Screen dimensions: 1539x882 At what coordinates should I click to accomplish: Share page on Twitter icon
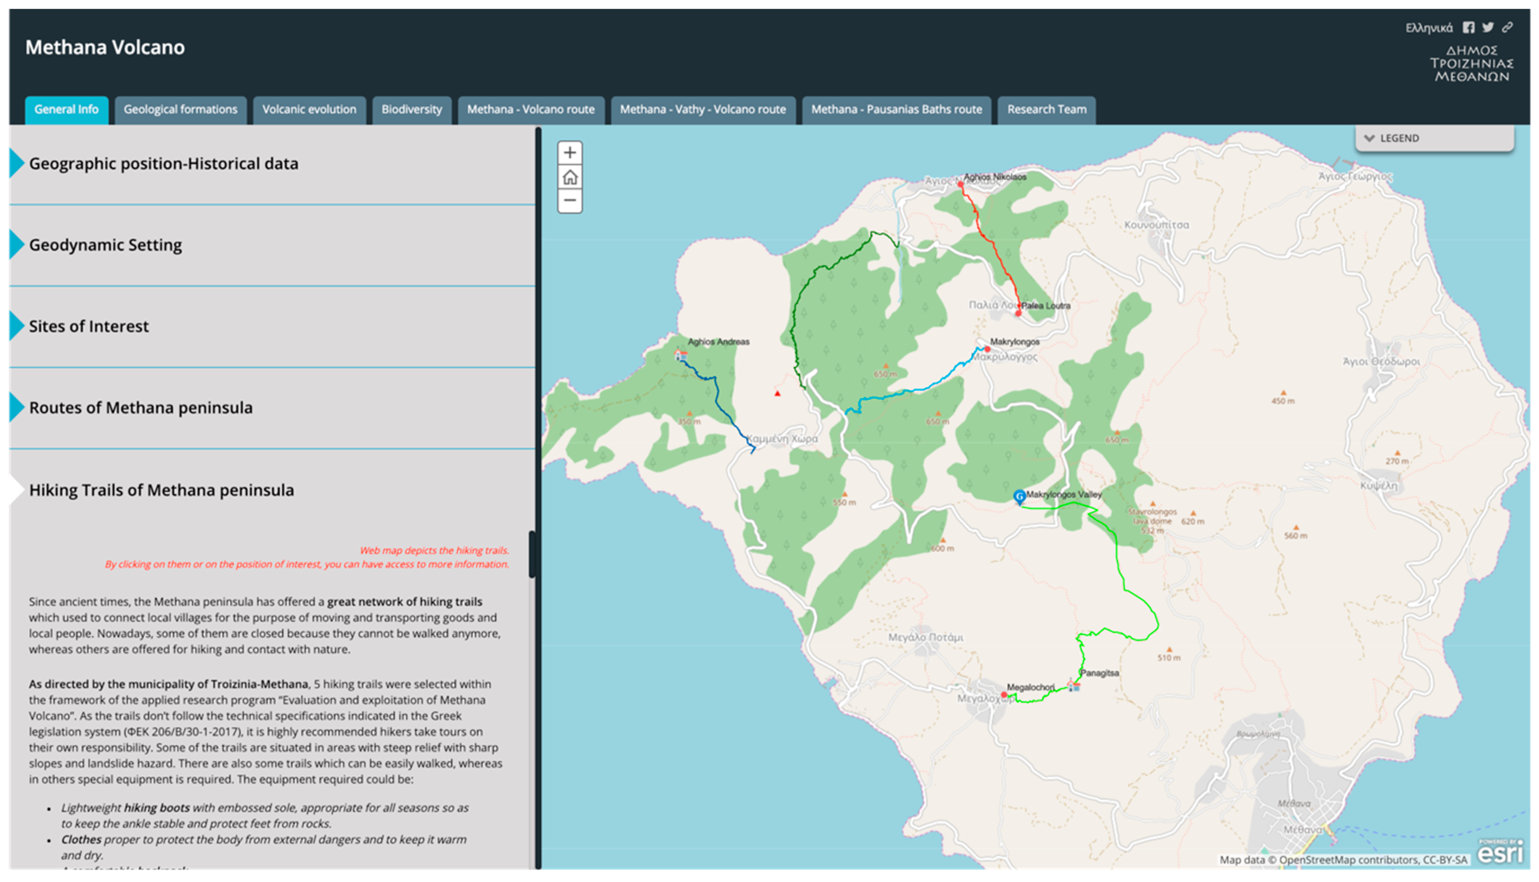point(1487,27)
